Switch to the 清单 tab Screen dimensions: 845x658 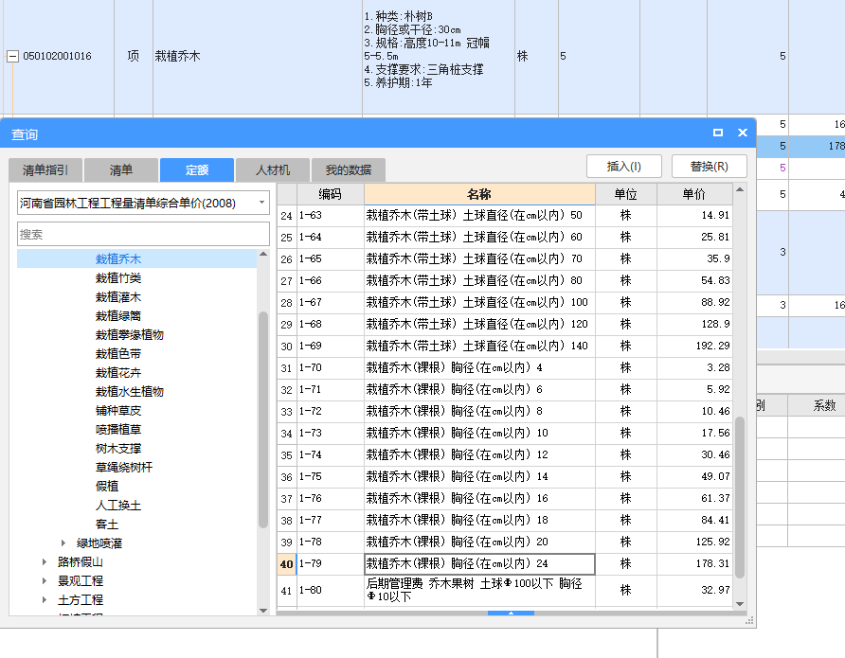point(121,170)
